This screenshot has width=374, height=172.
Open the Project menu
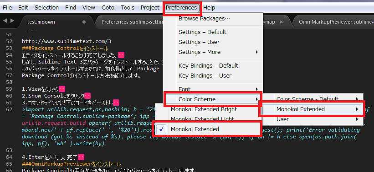(x=150, y=8)
